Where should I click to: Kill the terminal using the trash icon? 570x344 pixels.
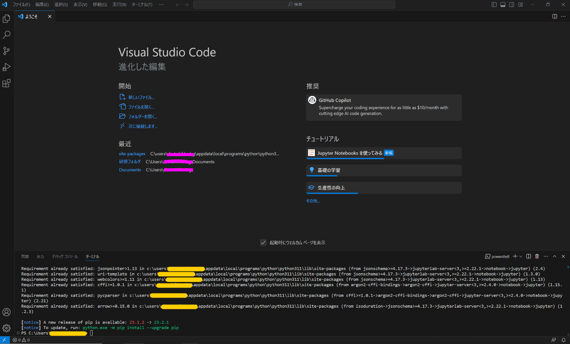click(537, 256)
